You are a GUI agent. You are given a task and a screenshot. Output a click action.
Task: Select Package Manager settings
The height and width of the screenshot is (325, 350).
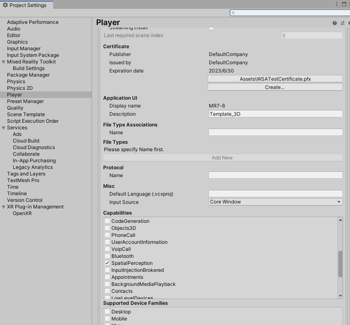[x=28, y=75]
